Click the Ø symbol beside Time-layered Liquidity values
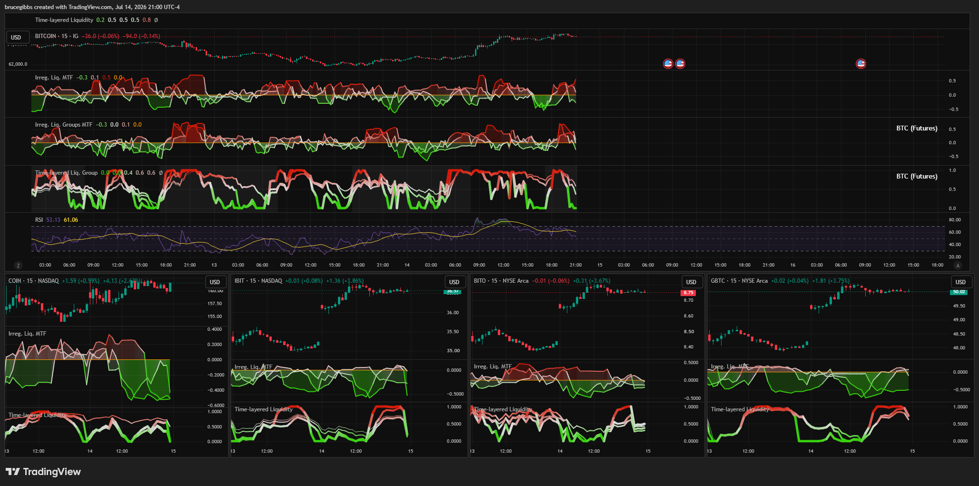The height and width of the screenshot is (486, 979). click(156, 20)
